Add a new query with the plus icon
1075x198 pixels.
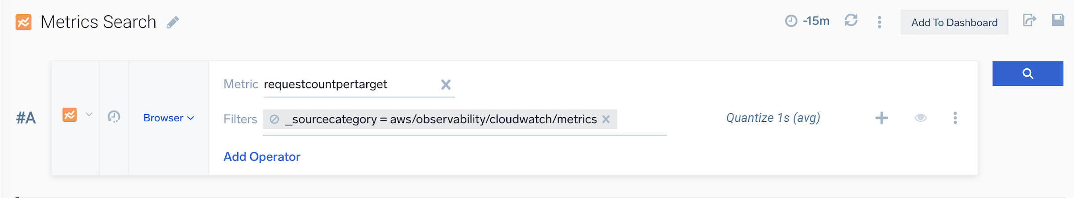[881, 118]
